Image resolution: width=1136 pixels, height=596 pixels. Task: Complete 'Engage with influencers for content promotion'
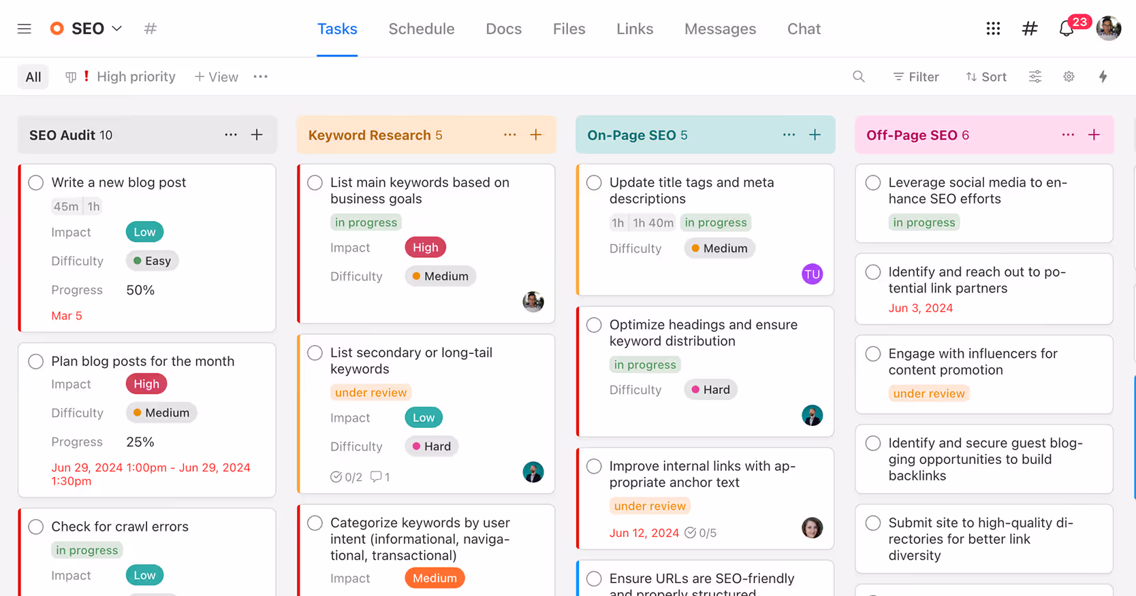coord(873,354)
